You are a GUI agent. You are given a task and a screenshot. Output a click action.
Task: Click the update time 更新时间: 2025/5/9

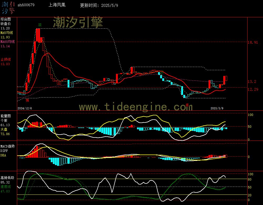pyautogui.click(x=99, y=5)
